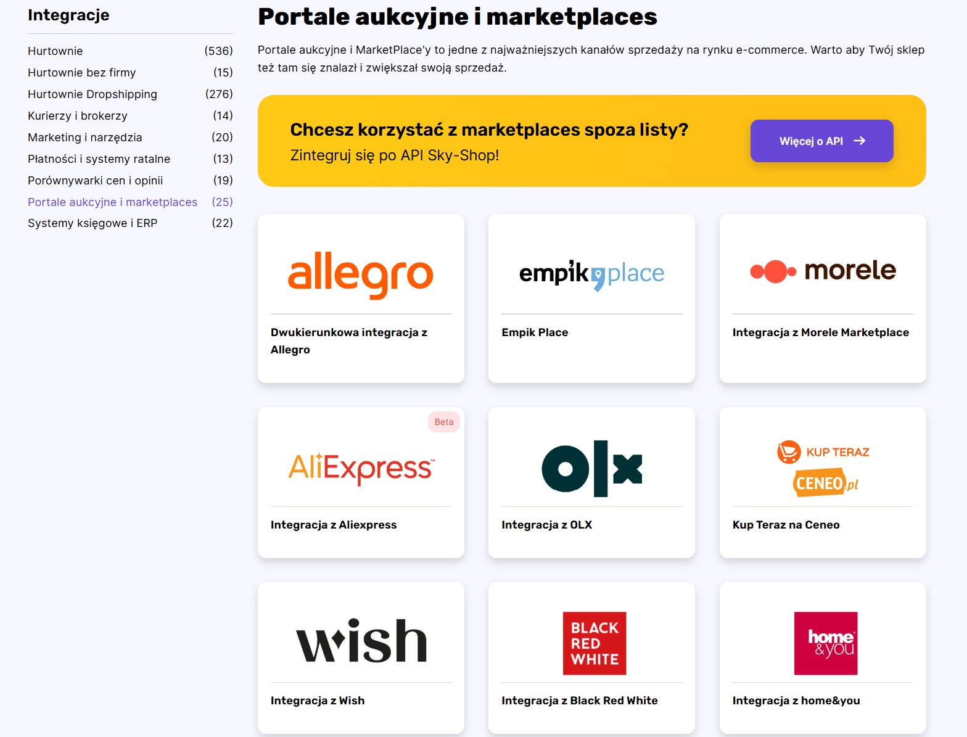Click the OLX logo

[591, 468]
